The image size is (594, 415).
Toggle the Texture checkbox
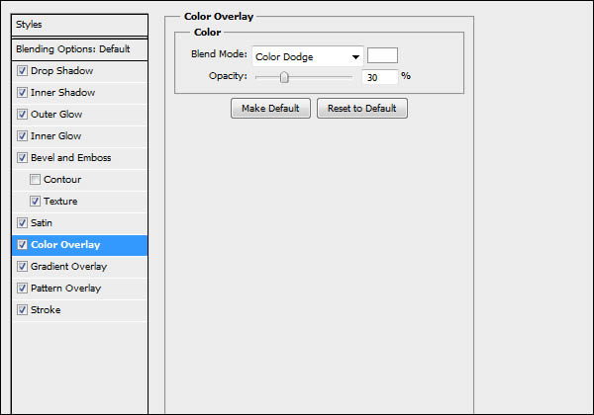point(36,202)
